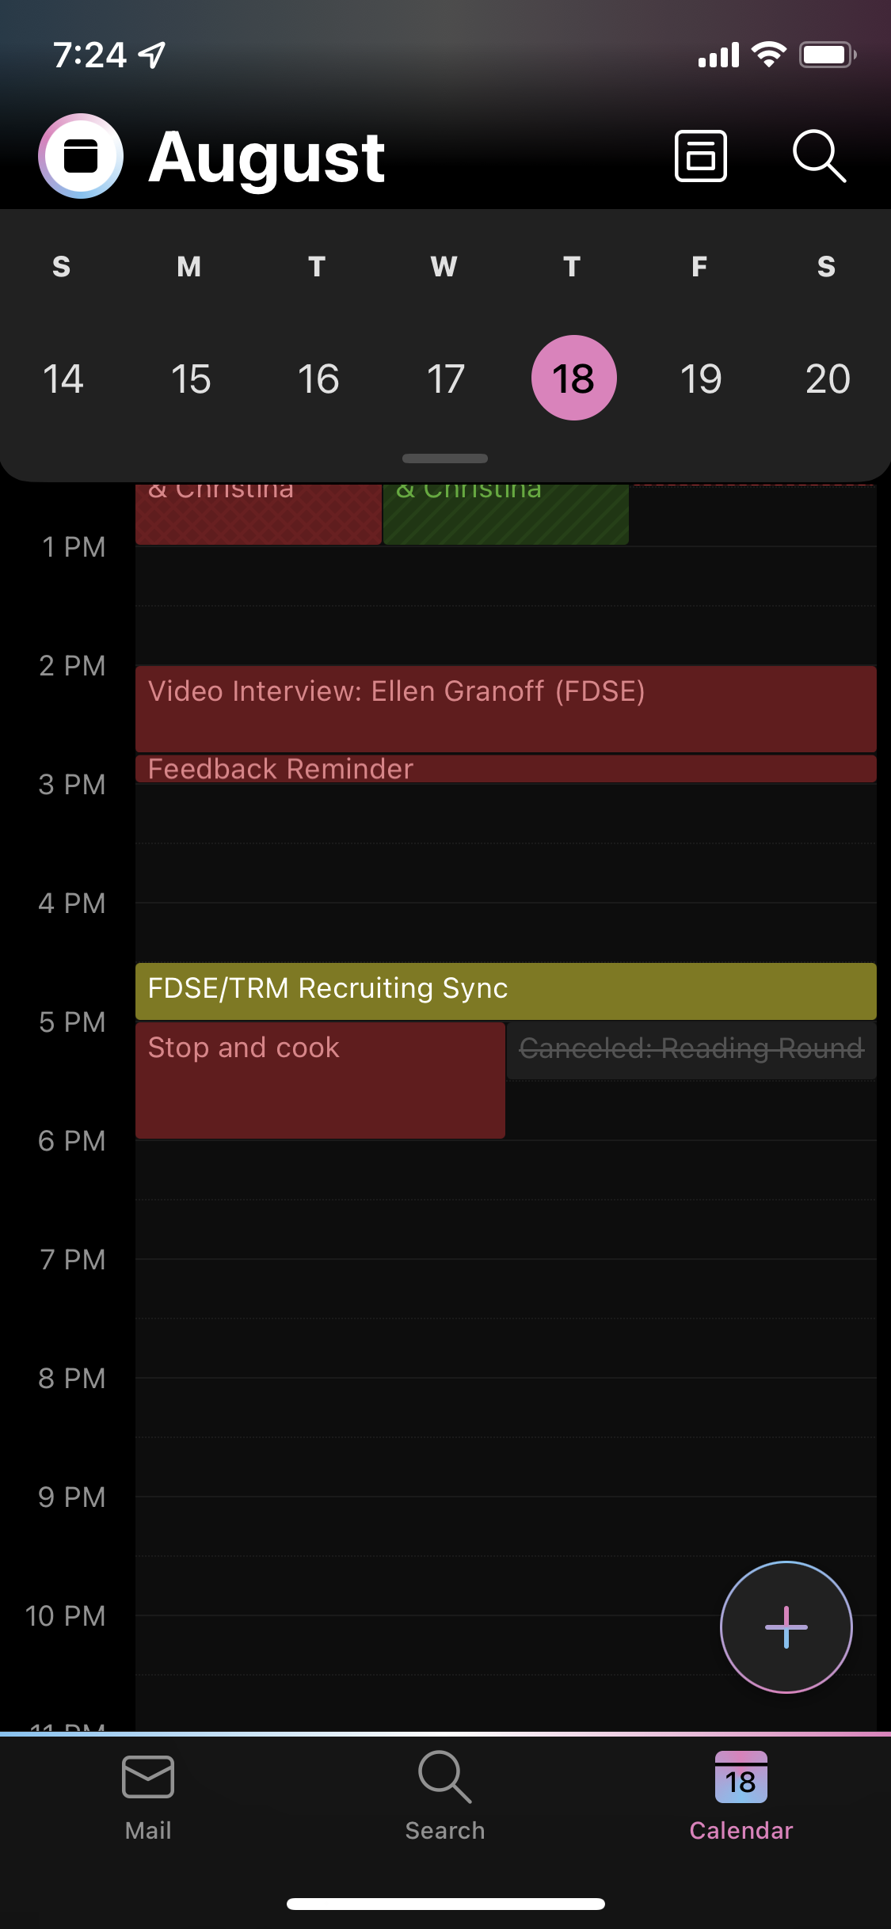Select Sunday the 14th
This screenshot has width=891, height=1929.
coord(63,379)
